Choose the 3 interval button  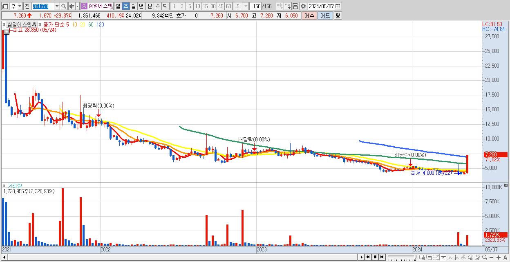[x=182, y=6]
